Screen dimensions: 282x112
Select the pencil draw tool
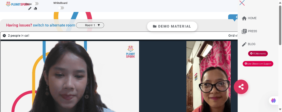(x=30, y=8)
